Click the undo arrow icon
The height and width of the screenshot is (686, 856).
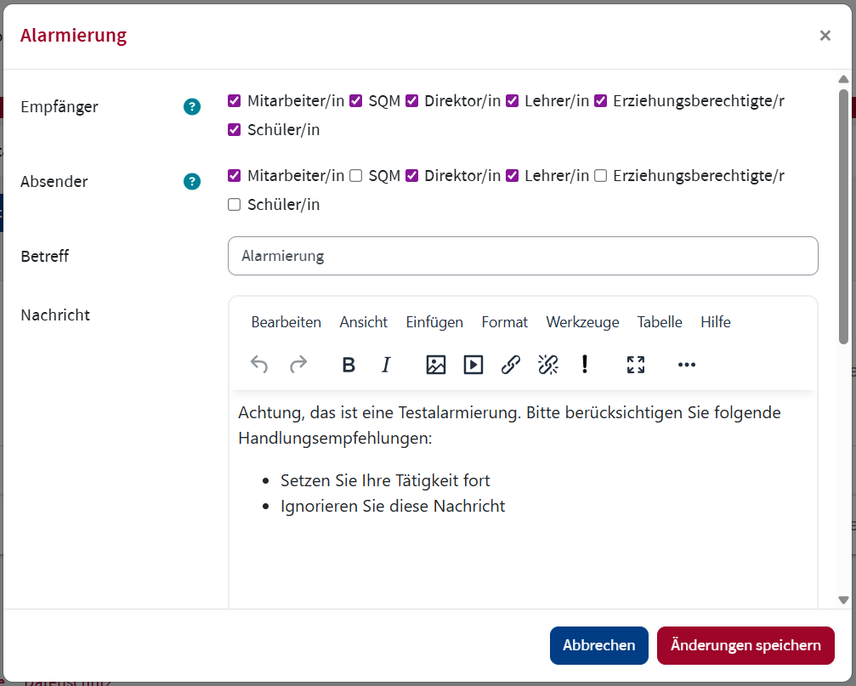(259, 365)
